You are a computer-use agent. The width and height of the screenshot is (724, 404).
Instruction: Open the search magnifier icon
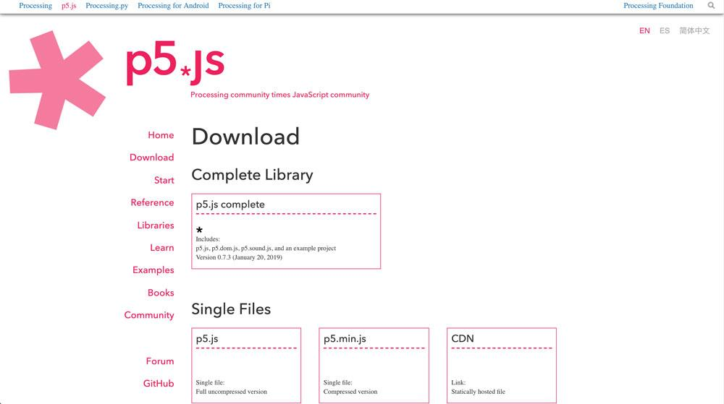click(x=711, y=6)
